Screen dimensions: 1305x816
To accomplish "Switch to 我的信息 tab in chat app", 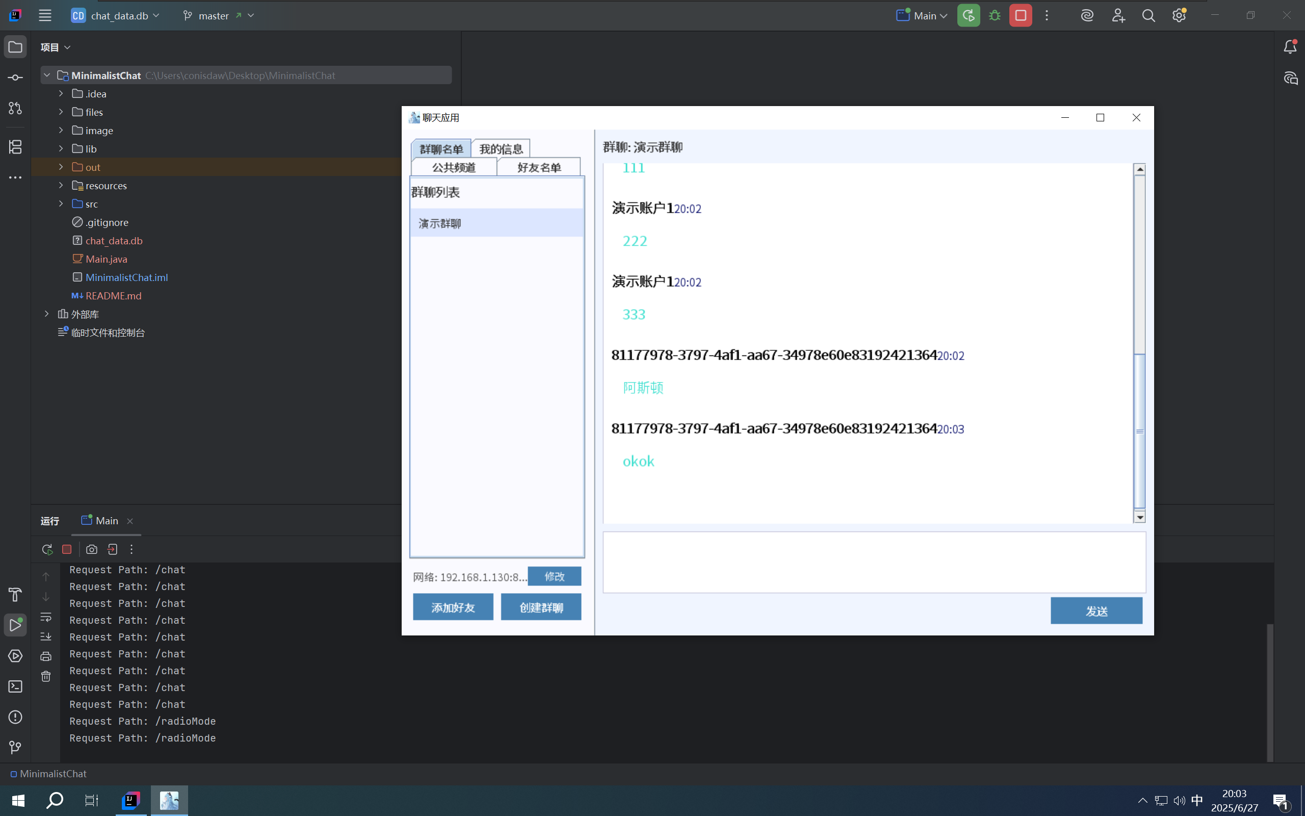I will tap(501, 149).
